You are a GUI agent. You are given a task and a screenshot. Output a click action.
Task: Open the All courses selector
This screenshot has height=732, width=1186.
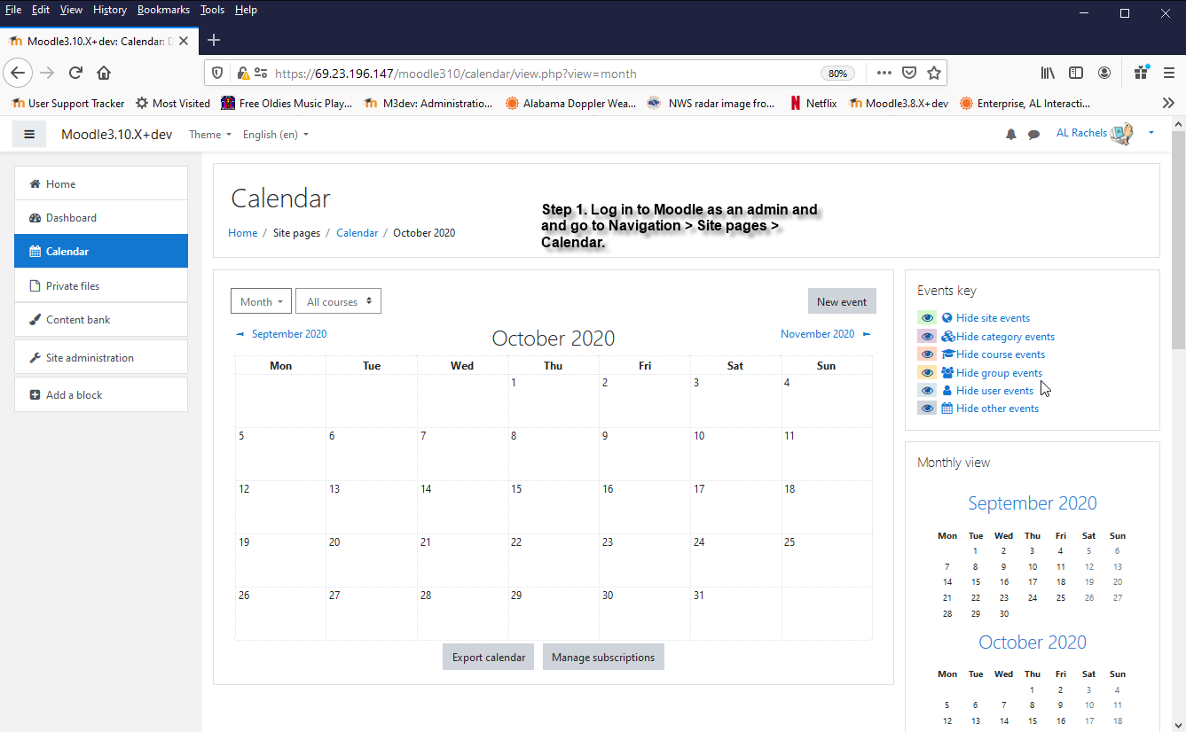pos(338,301)
